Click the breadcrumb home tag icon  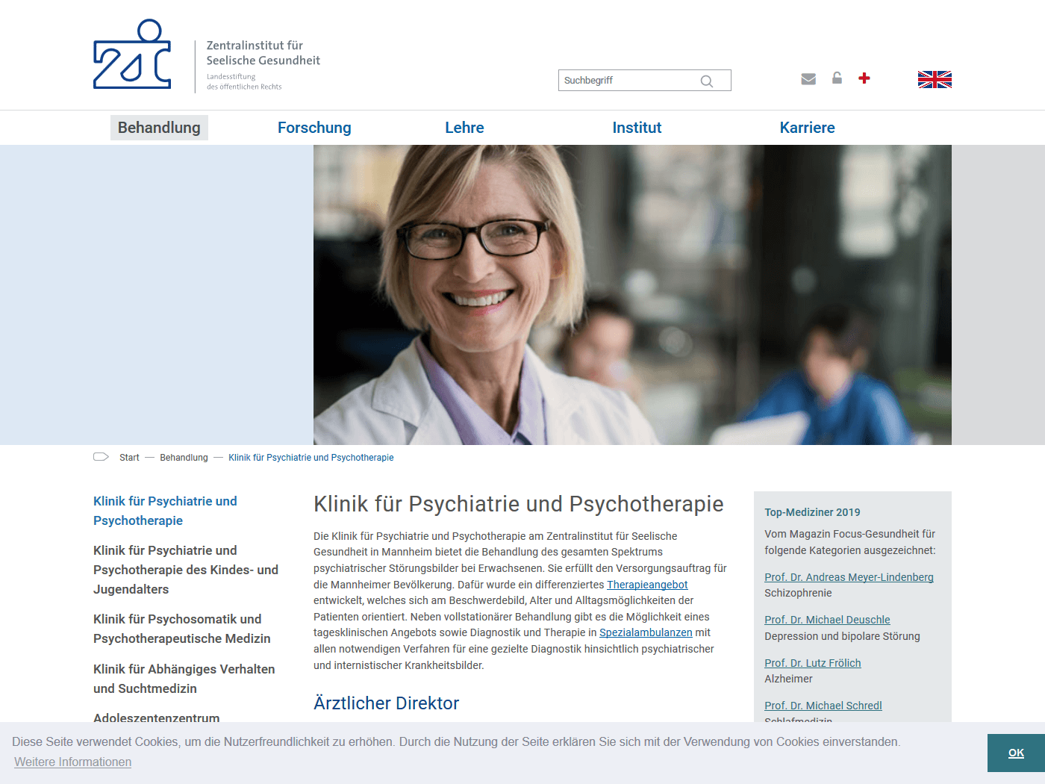101,457
